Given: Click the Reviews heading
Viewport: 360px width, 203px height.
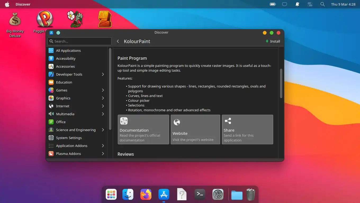Looking at the screenshot, I should [126, 154].
